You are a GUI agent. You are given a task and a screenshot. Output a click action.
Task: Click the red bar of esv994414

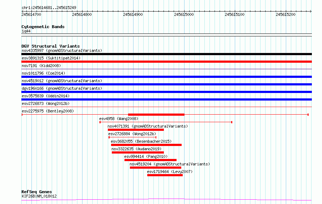[151, 160]
